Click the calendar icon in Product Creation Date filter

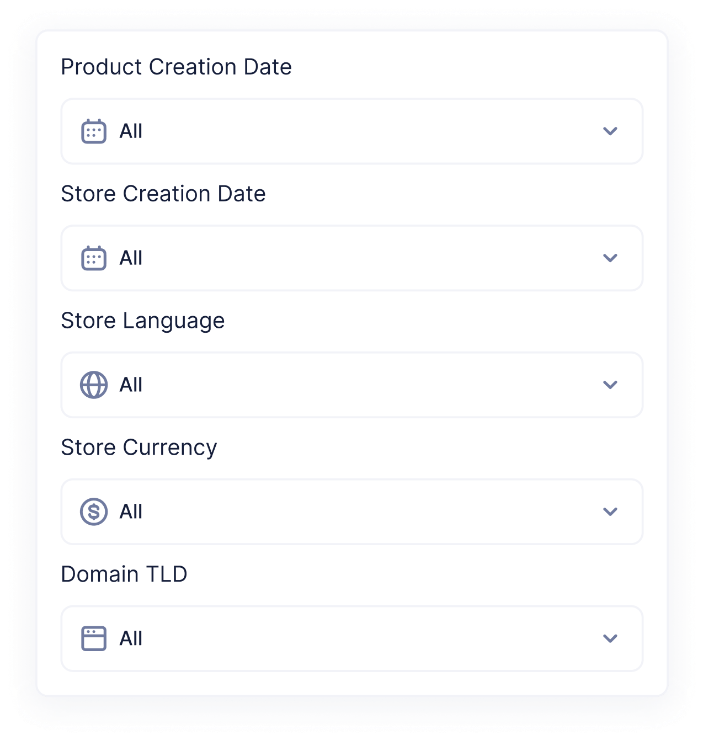(94, 131)
